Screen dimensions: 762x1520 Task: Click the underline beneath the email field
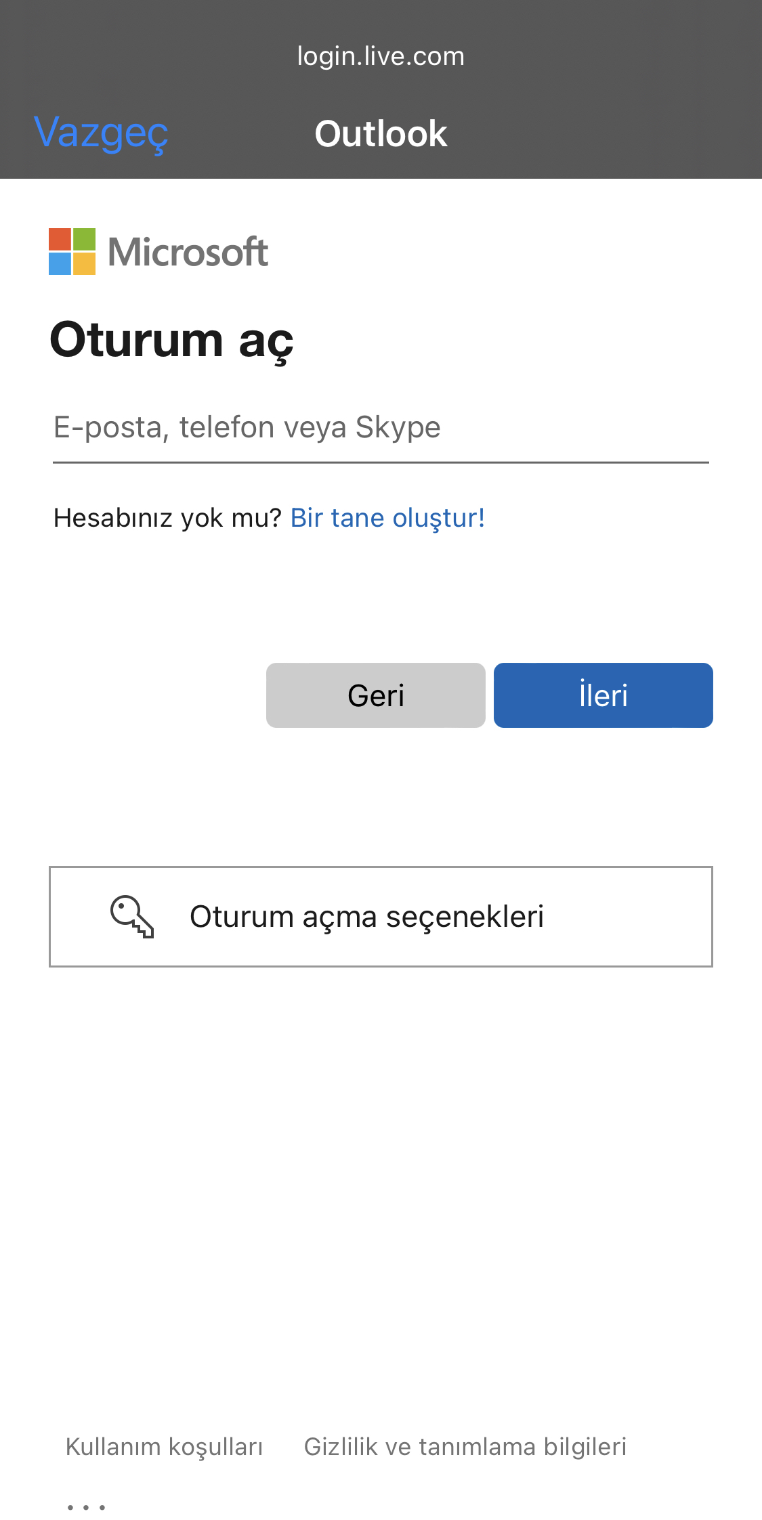click(x=381, y=462)
